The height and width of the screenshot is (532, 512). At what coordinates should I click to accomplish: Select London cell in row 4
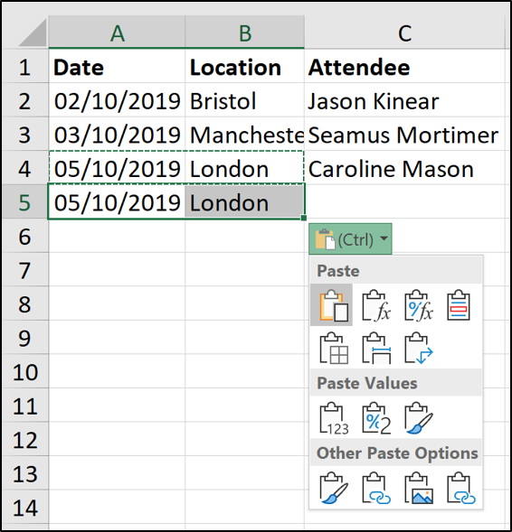click(244, 168)
